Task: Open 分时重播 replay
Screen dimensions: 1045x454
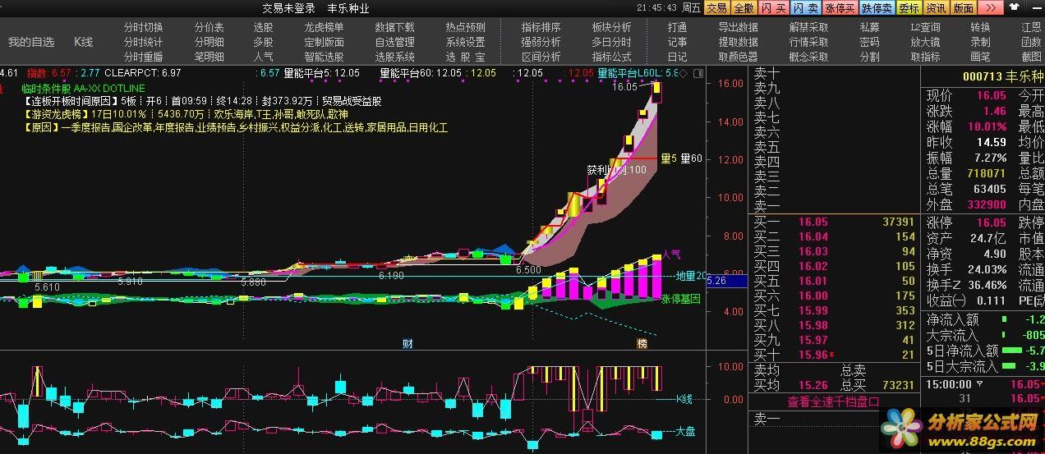Action: (x=143, y=57)
